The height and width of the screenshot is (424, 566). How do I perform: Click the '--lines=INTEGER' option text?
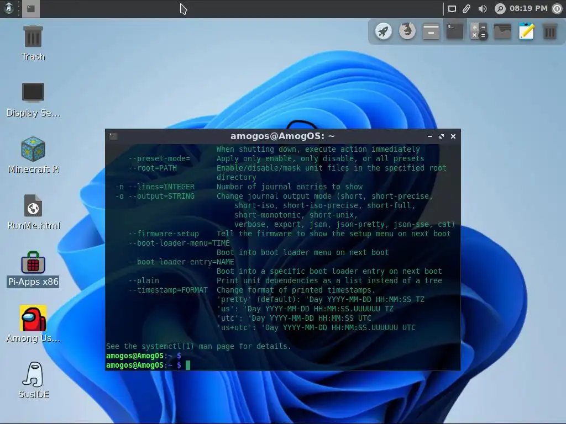[x=161, y=187]
